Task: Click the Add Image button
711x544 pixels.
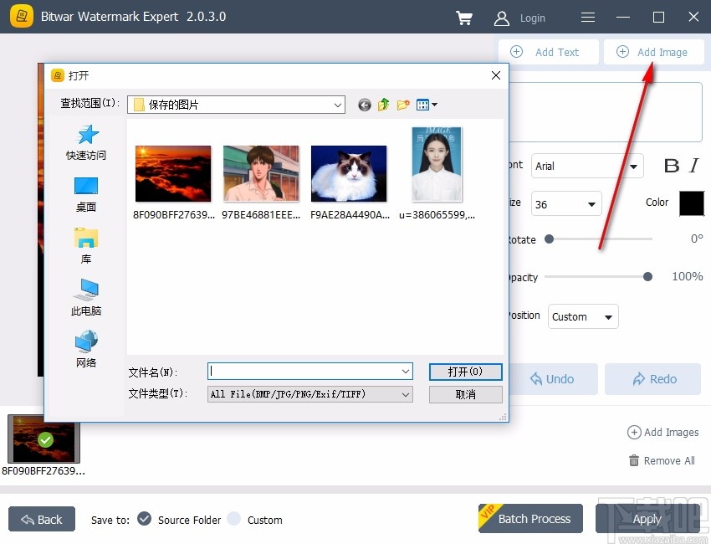Action: [x=653, y=51]
